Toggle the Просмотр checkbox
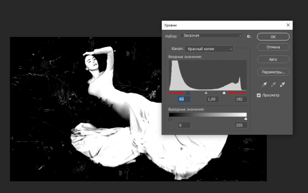308x193 pixels. pyautogui.click(x=259, y=95)
